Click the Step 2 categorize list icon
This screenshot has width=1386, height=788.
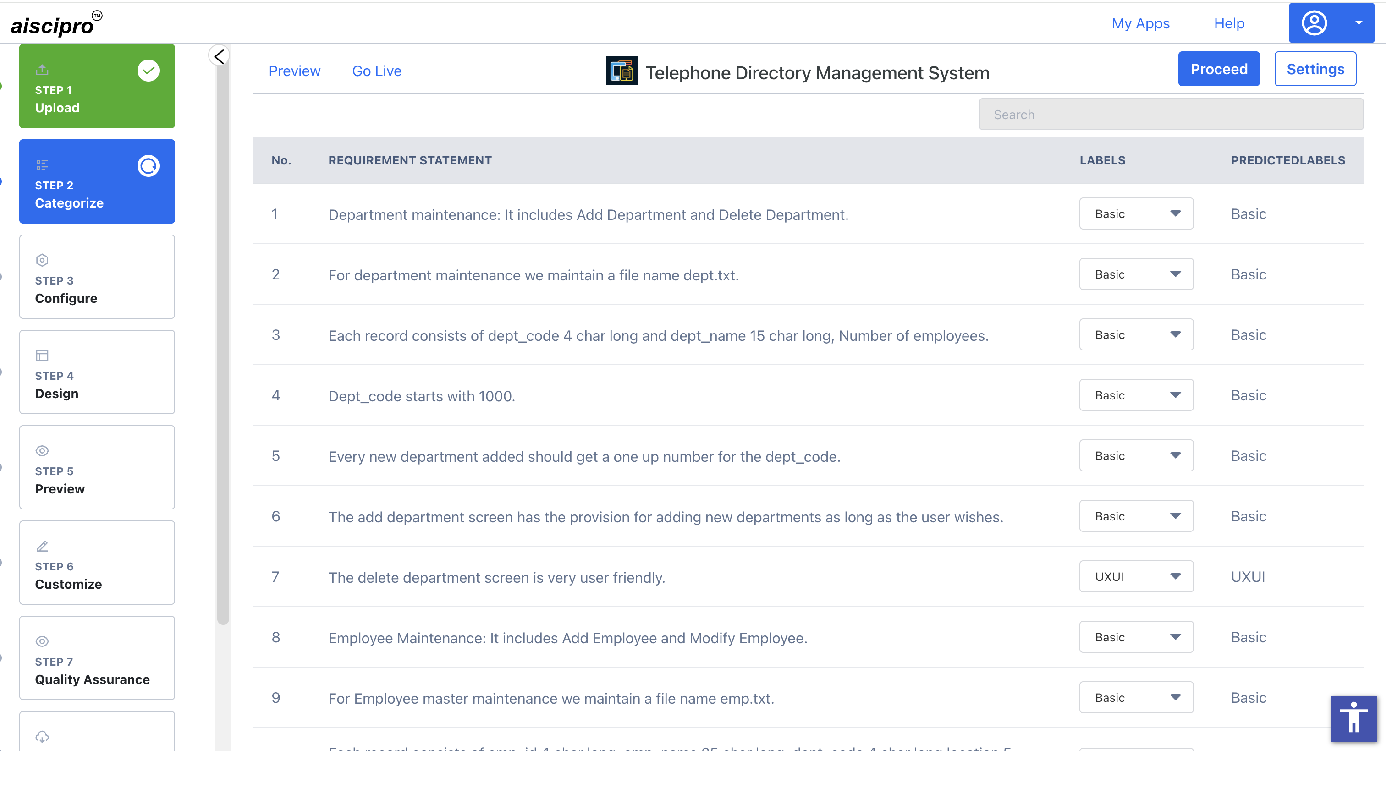(x=42, y=164)
